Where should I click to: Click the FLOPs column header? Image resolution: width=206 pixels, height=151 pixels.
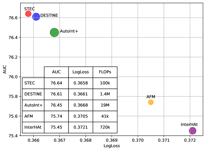click(x=105, y=72)
